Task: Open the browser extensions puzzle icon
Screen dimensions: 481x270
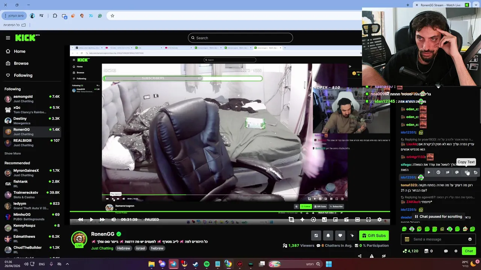Action: coord(55,16)
